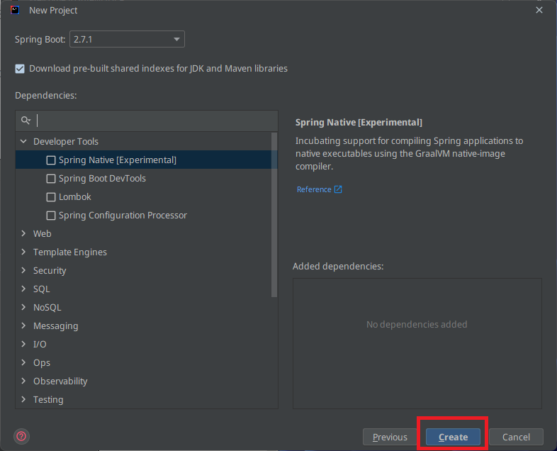
Task: Check Spring Configuration Processor checkbox
Action: coord(51,216)
